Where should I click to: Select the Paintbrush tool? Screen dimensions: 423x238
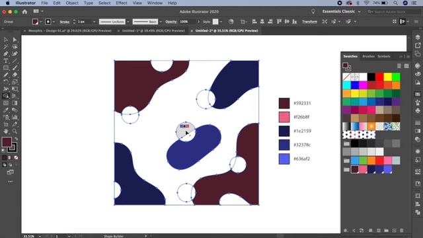pos(15,67)
